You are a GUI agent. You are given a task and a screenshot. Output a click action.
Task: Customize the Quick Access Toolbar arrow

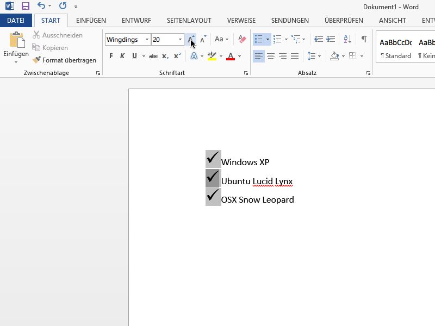click(76, 6)
